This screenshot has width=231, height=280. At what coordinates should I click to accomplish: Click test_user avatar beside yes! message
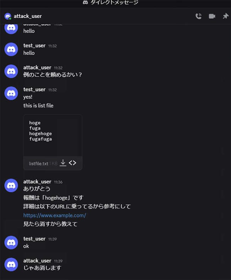(x=11, y=93)
